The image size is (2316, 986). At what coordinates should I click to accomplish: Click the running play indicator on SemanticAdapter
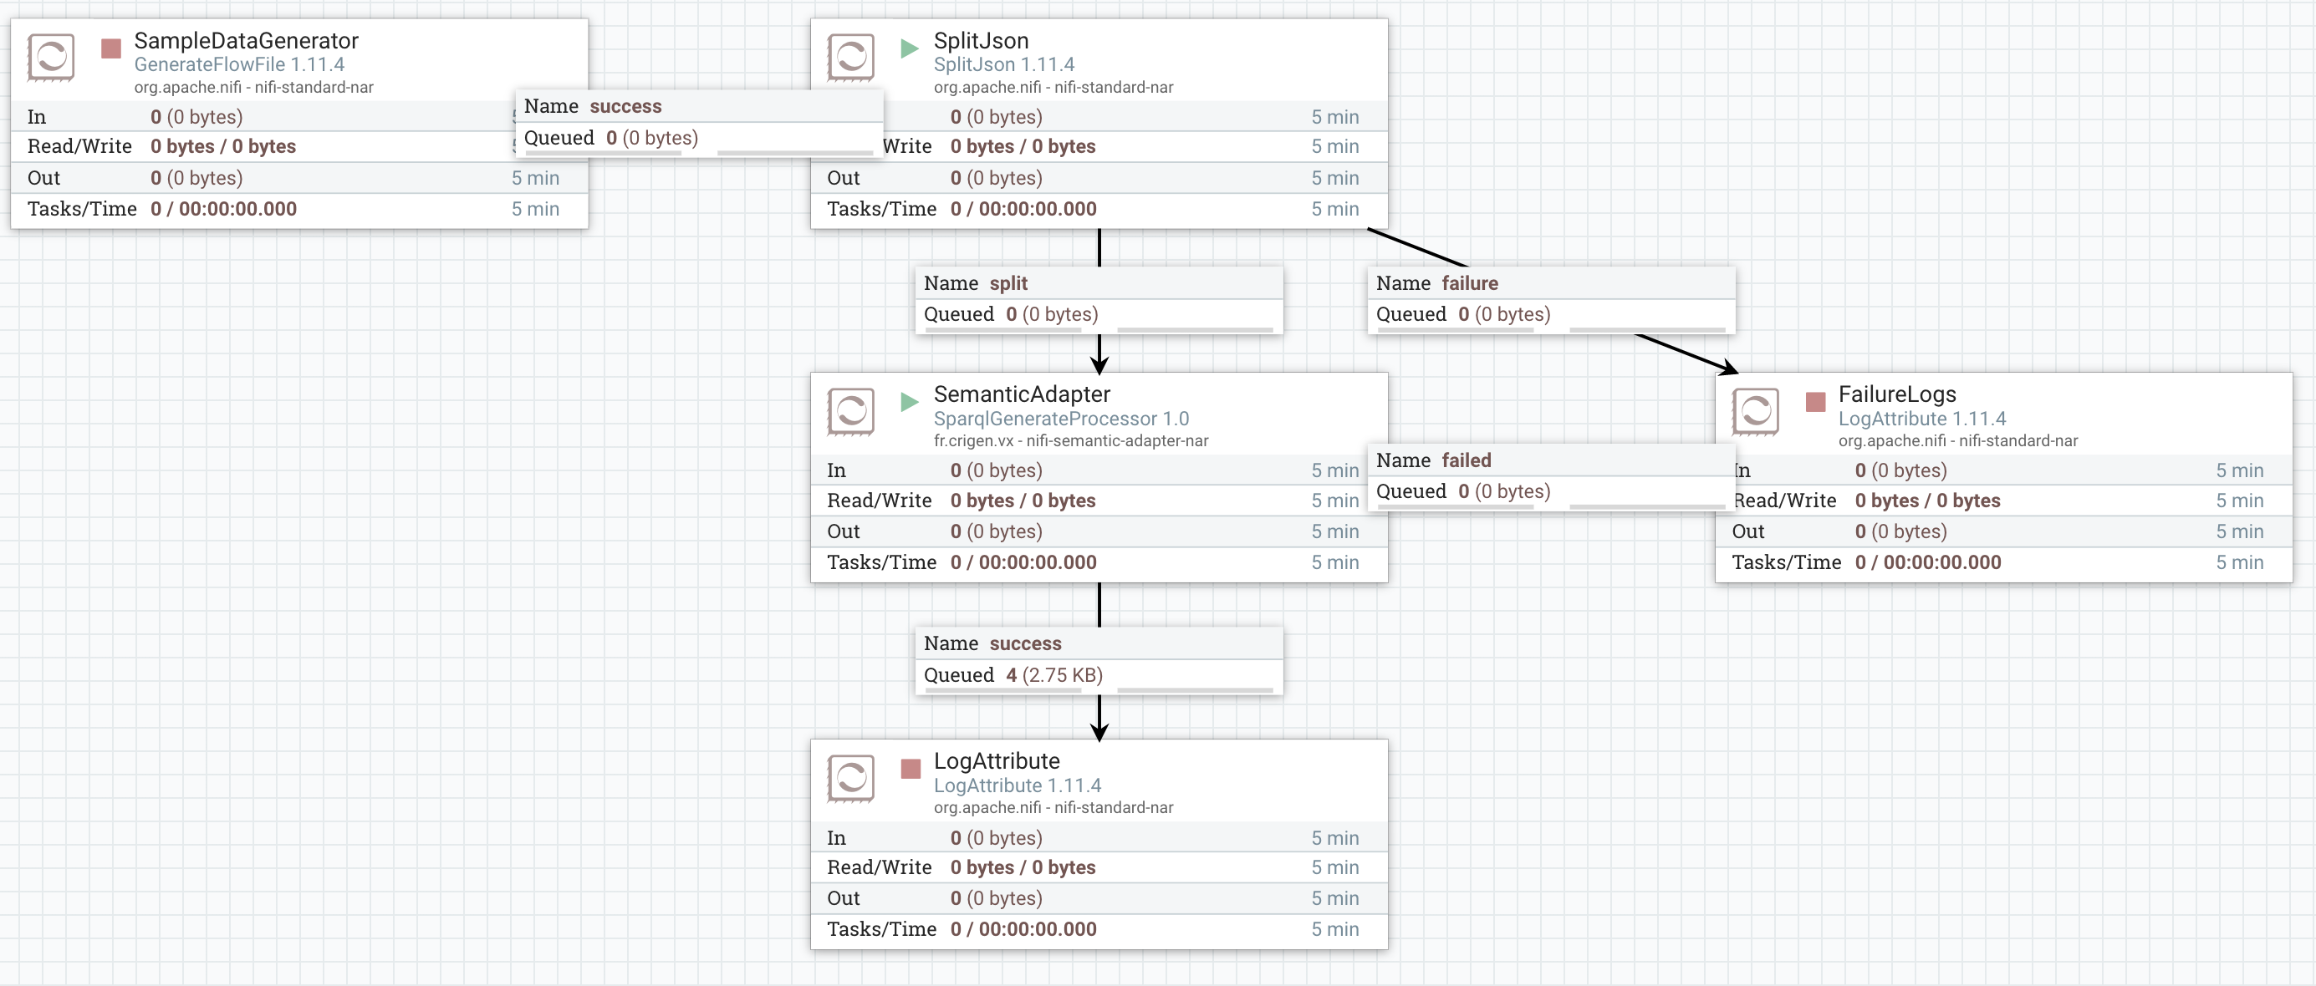click(x=910, y=402)
